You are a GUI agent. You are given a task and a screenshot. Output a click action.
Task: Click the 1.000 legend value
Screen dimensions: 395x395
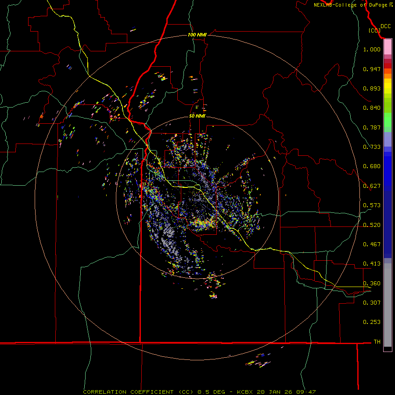pyautogui.click(x=372, y=49)
